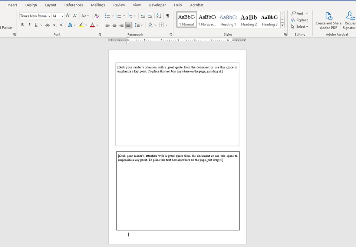The width and height of the screenshot is (356, 247).
Task: Switch to the Layout tab
Action: point(50,5)
